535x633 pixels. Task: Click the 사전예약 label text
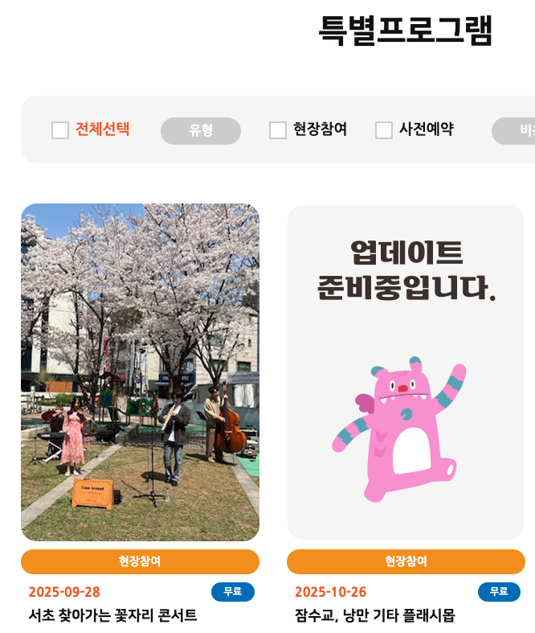tap(427, 129)
